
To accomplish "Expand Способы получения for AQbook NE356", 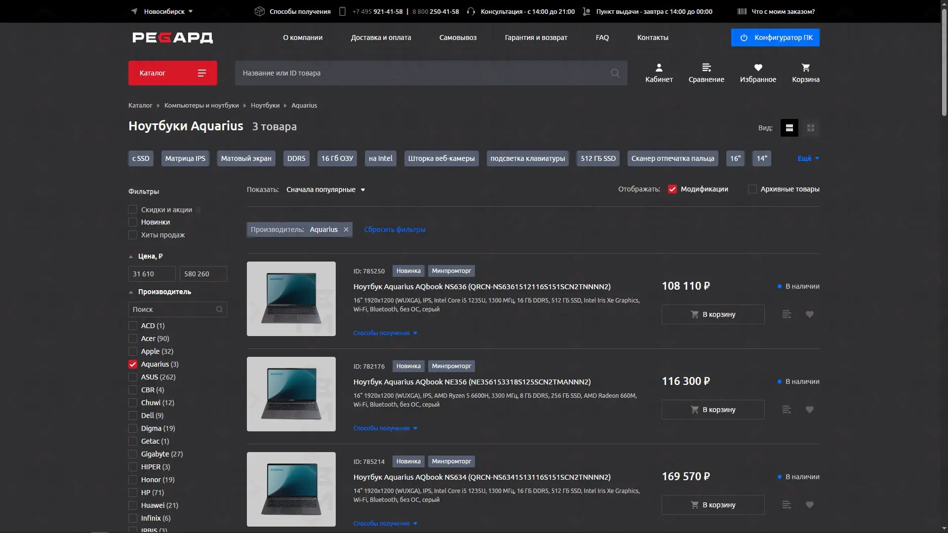I will click(x=385, y=428).
